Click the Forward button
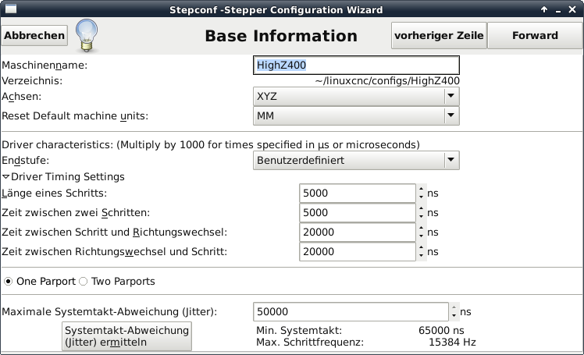Screen dimensions: 584x355 (x=535, y=35)
